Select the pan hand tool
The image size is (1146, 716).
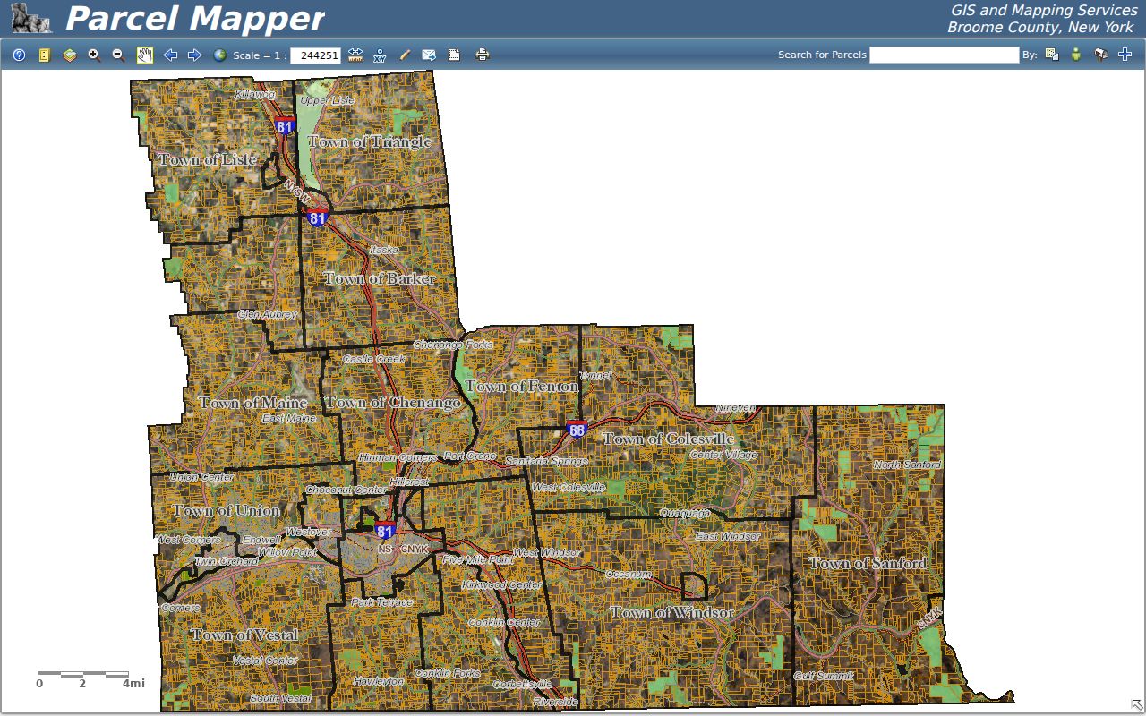click(145, 55)
